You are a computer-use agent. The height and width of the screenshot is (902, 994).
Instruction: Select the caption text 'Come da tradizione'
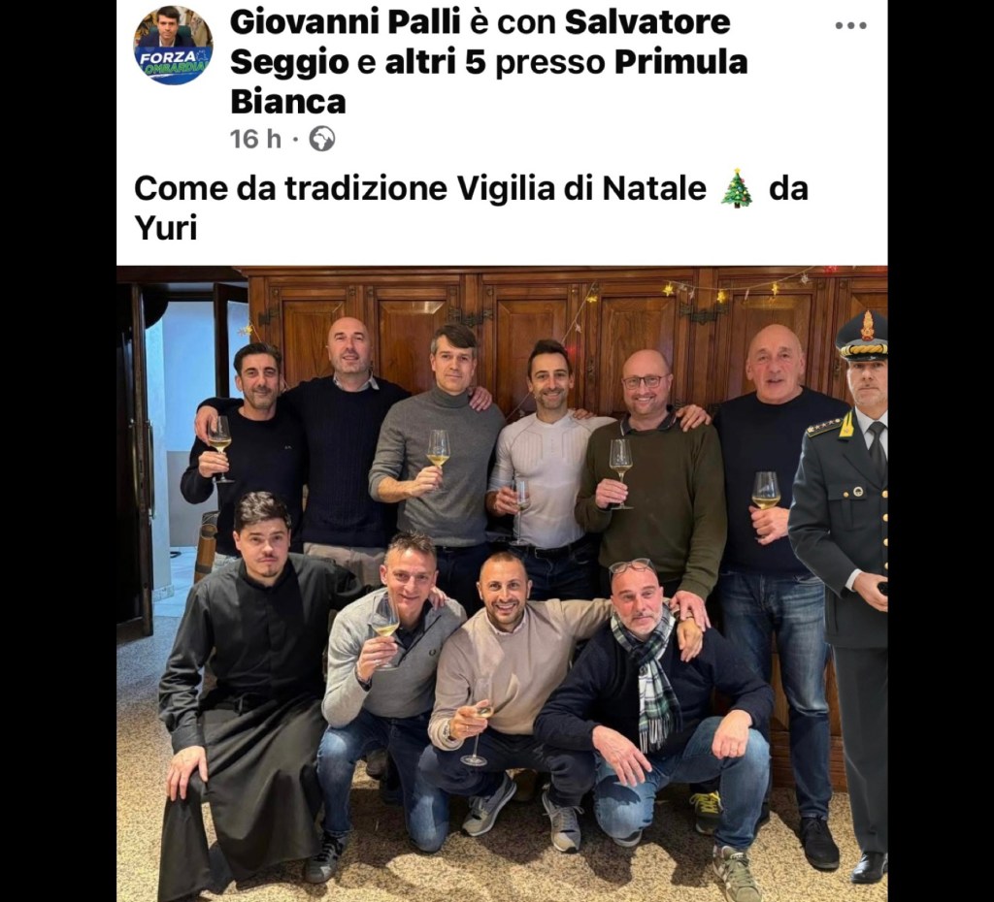click(290, 188)
